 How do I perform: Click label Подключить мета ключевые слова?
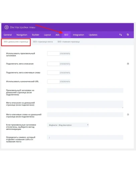(23, 73)
